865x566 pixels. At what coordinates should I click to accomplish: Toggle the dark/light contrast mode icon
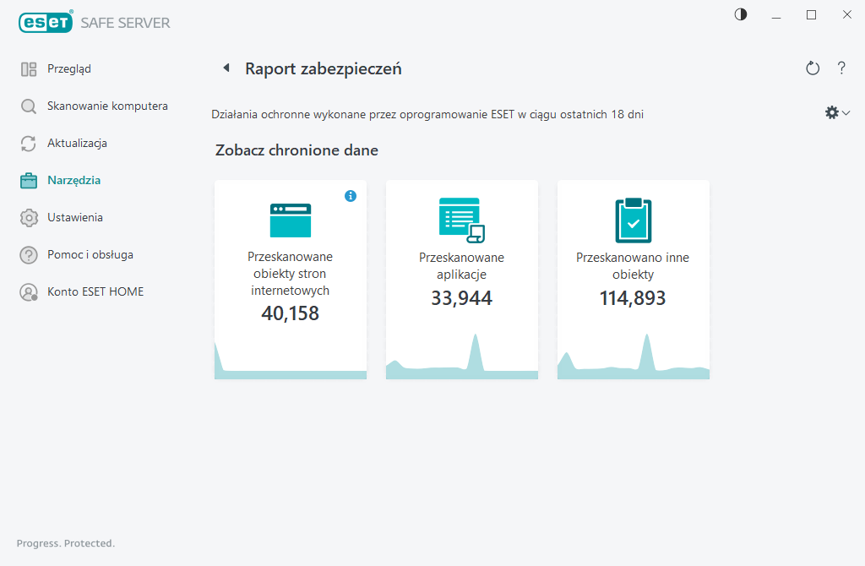tap(741, 14)
